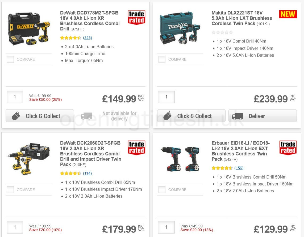Click the greyed truck icon showing delivery unavailable
The width and height of the screenshot is (304, 237).
click(x=86, y=116)
